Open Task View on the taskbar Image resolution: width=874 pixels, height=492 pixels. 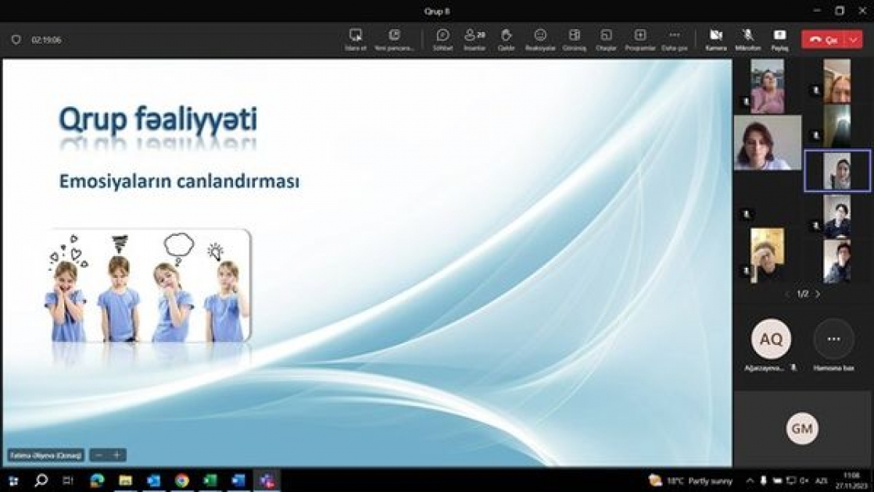pos(67,480)
